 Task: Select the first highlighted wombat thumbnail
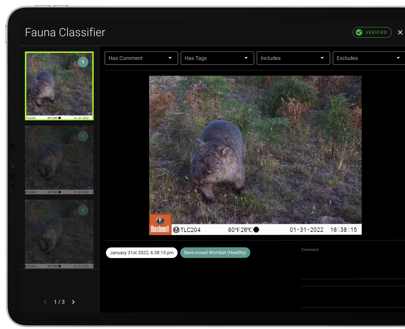click(x=59, y=86)
